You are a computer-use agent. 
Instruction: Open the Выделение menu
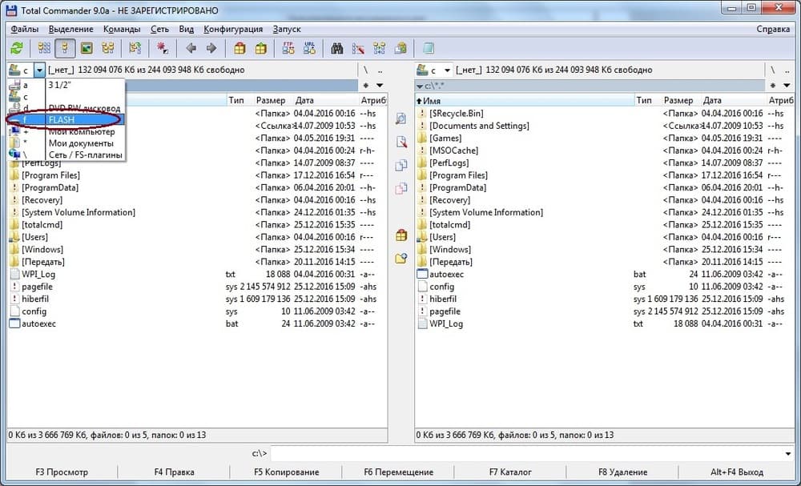click(x=71, y=29)
